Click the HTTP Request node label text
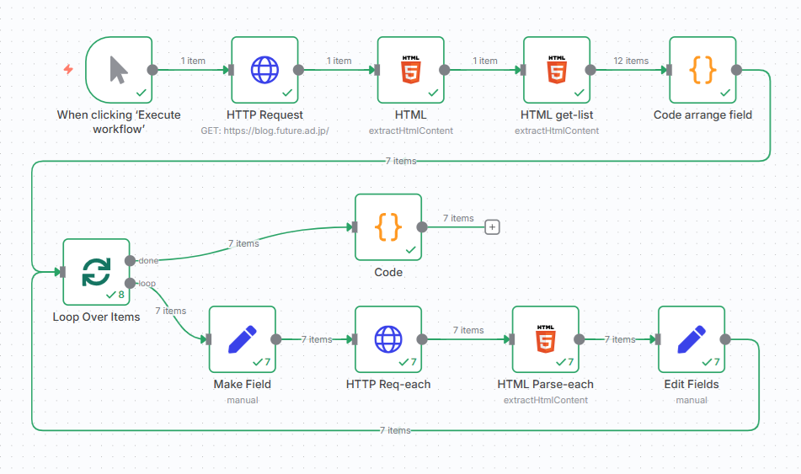 point(264,115)
